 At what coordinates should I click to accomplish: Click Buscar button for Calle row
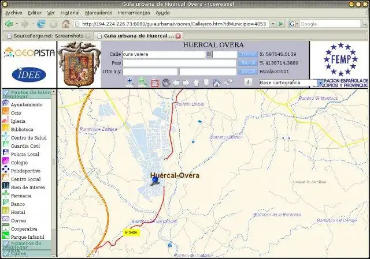pos(247,54)
